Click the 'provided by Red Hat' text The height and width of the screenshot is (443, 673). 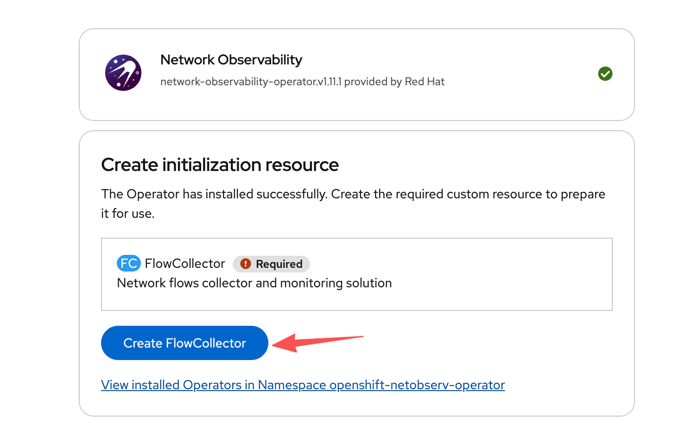pyautogui.click(x=394, y=82)
